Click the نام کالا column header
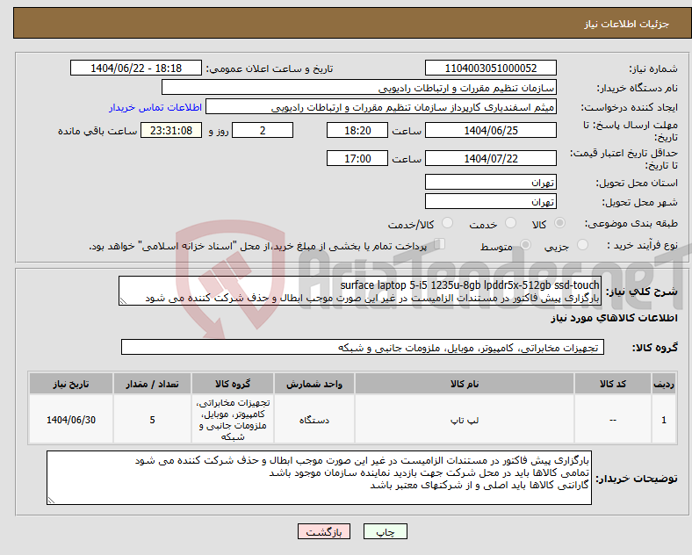 [x=465, y=384]
